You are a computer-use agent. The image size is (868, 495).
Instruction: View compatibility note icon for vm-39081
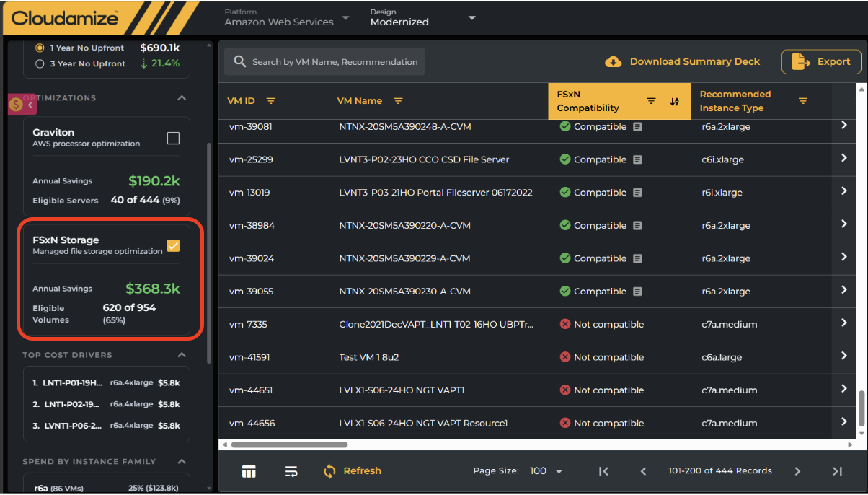(637, 126)
